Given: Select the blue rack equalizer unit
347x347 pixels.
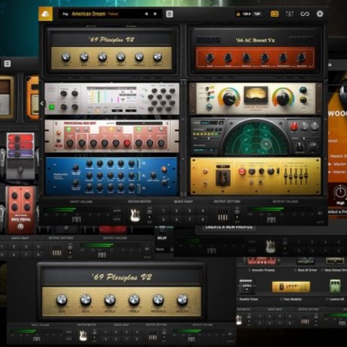Looking at the screenshot, I should click(x=111, y=176).
